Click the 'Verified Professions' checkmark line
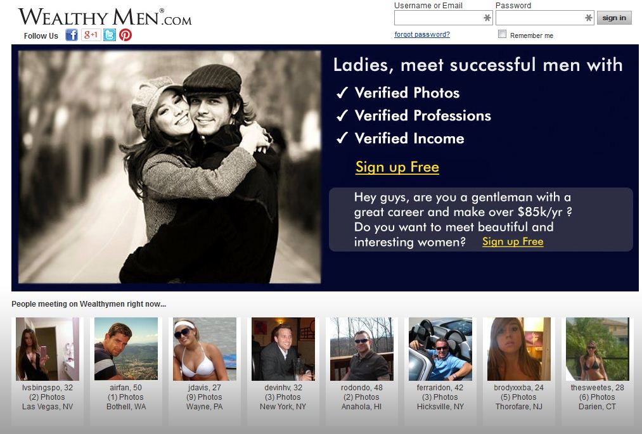 [413, 116]
